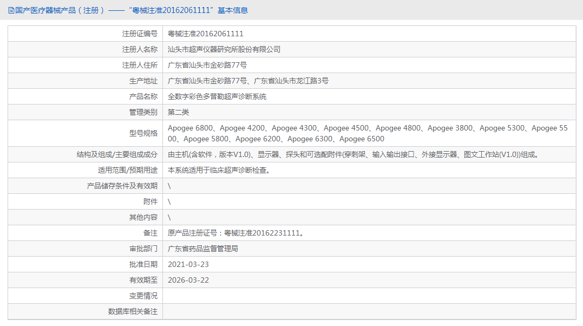Click the page title 国产医疗器械产品（注册）基本信息
583x326 pixels.
point(132,10)
